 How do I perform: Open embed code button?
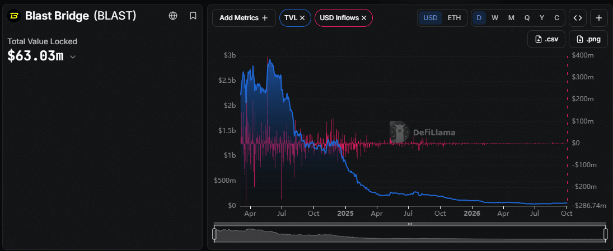(x=578, y=18)
